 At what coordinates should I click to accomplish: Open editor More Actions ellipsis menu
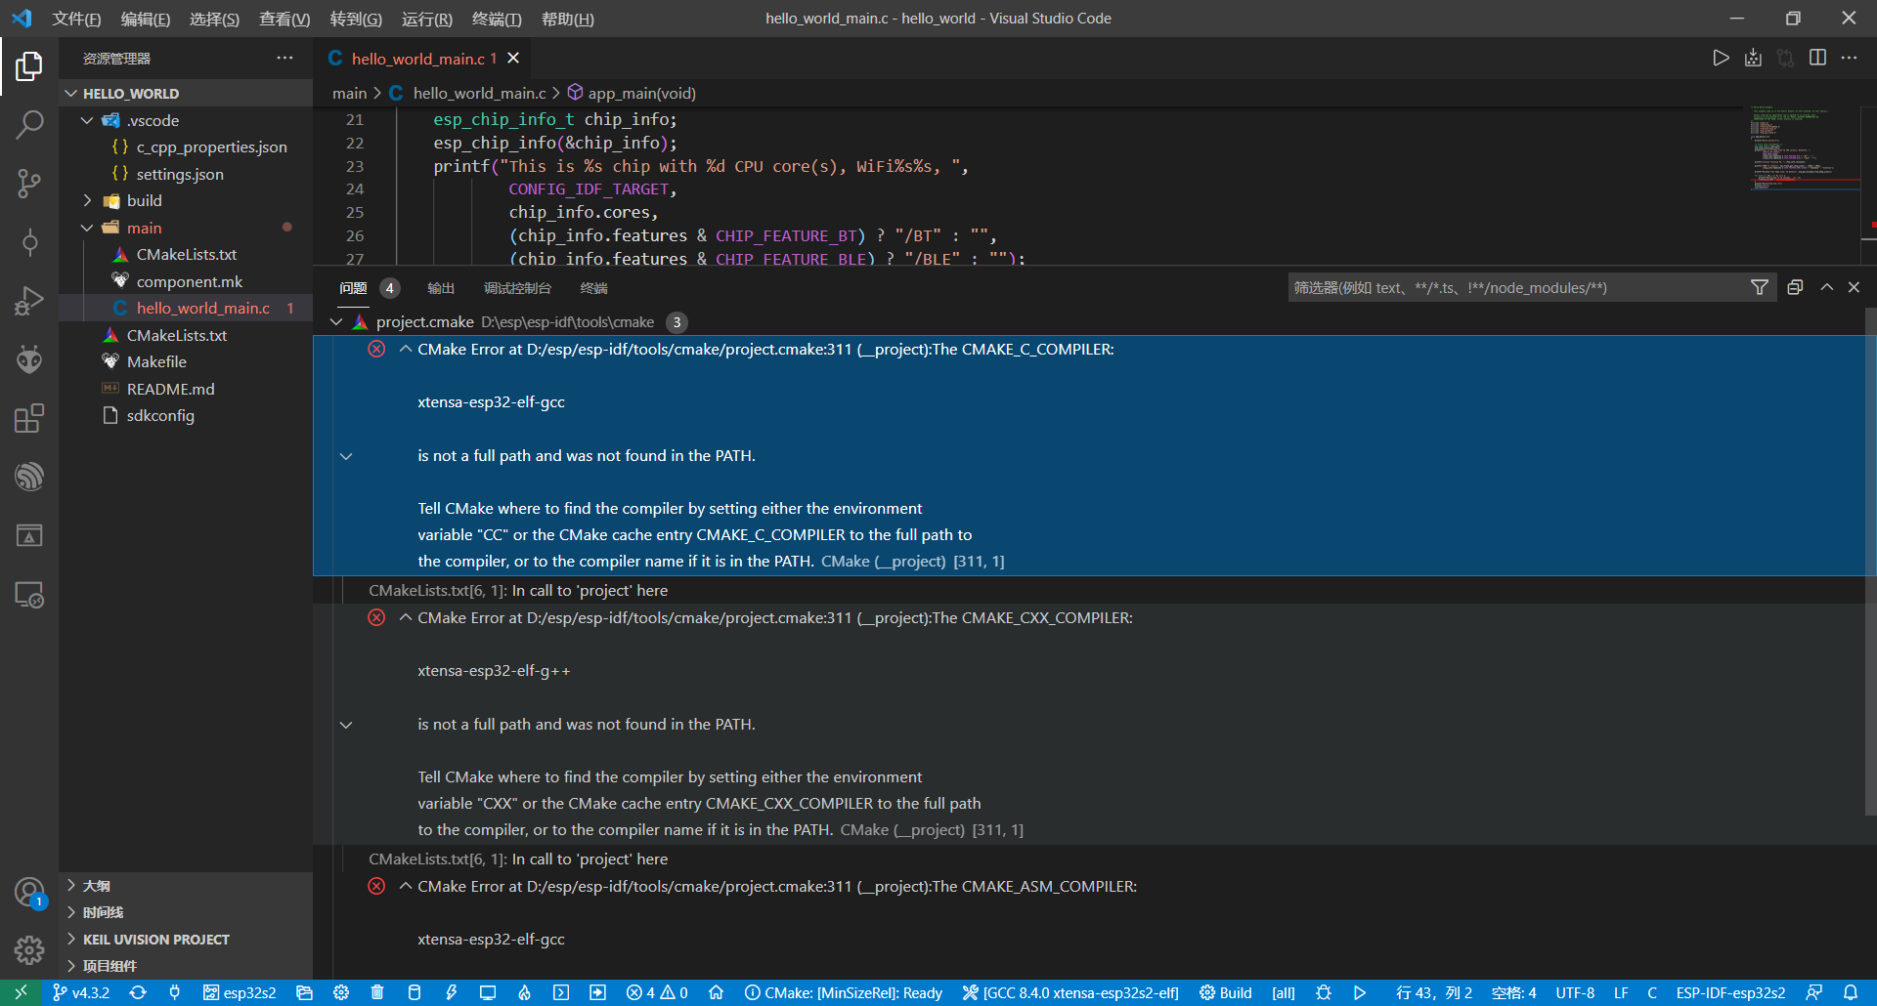point(1849,58)
